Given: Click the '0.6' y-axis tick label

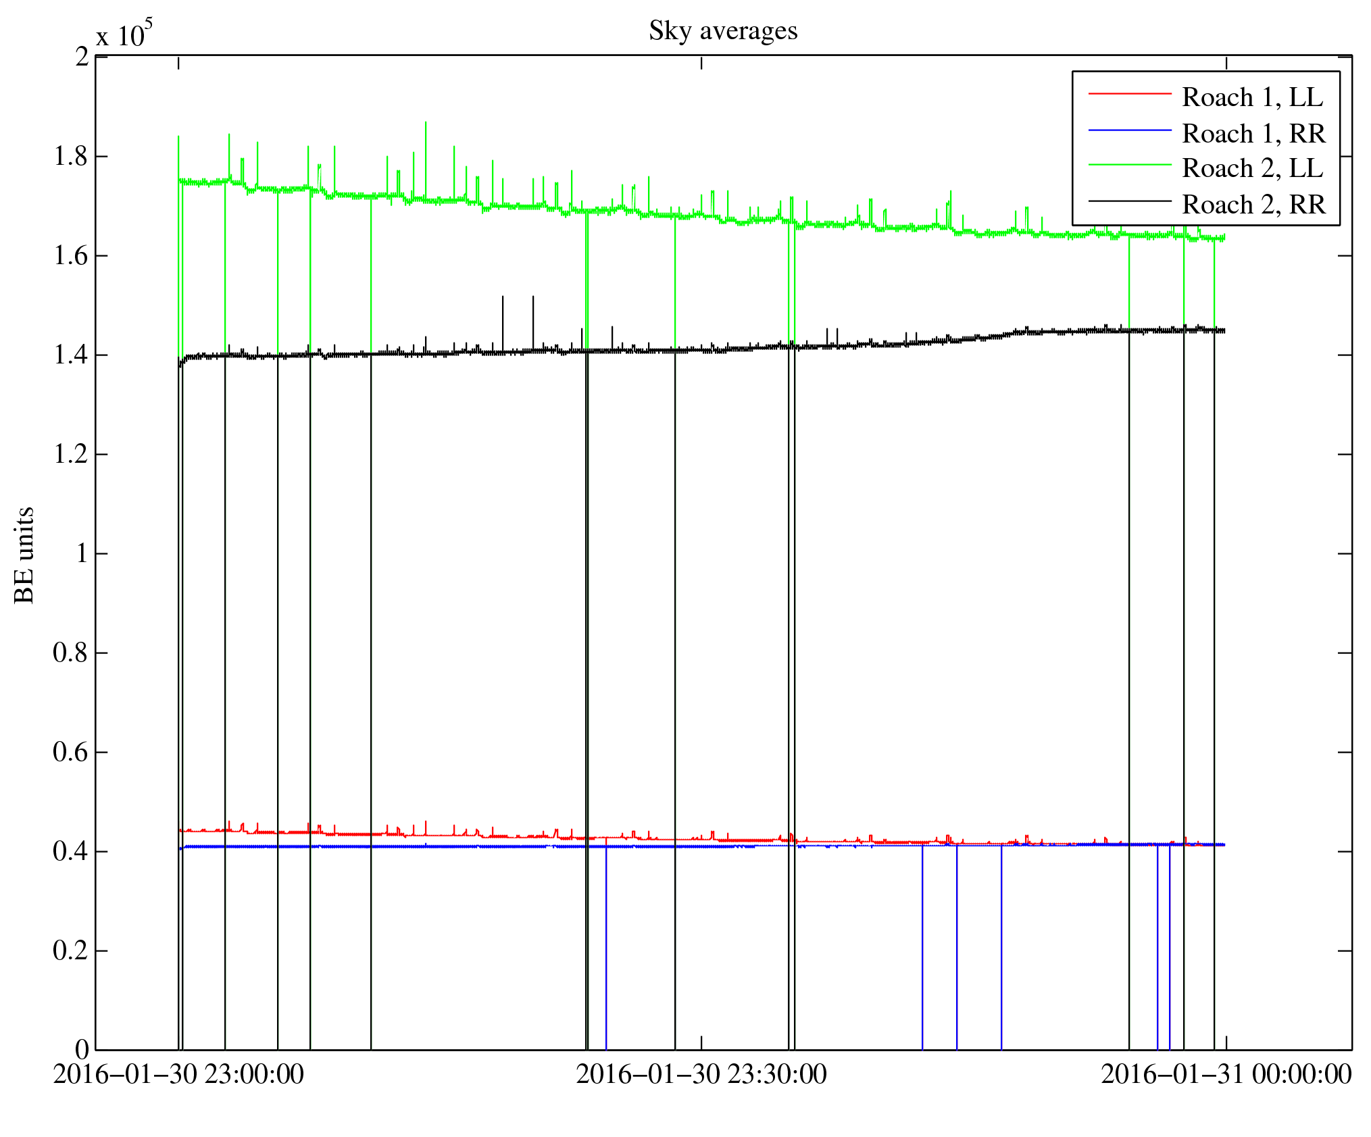Looking at the screenshot, I should [x=71, y=752].
